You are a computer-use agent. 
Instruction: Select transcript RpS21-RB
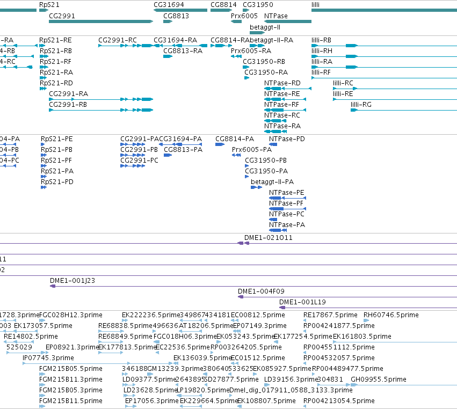point(56,51)
